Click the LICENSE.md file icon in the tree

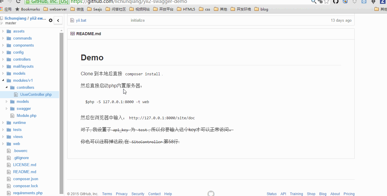point(9,165)
